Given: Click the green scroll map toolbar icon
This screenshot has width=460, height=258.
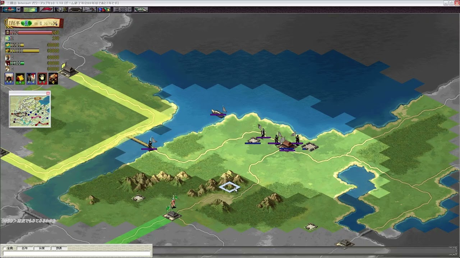Looking at the screenshot, I should pyautogui.click(x=141, y=9).
